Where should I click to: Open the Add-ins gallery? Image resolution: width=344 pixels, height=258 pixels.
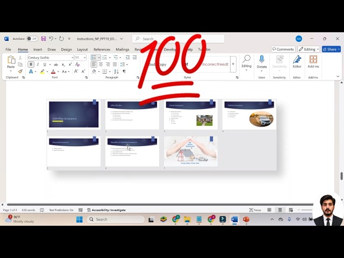coord(313,62)
